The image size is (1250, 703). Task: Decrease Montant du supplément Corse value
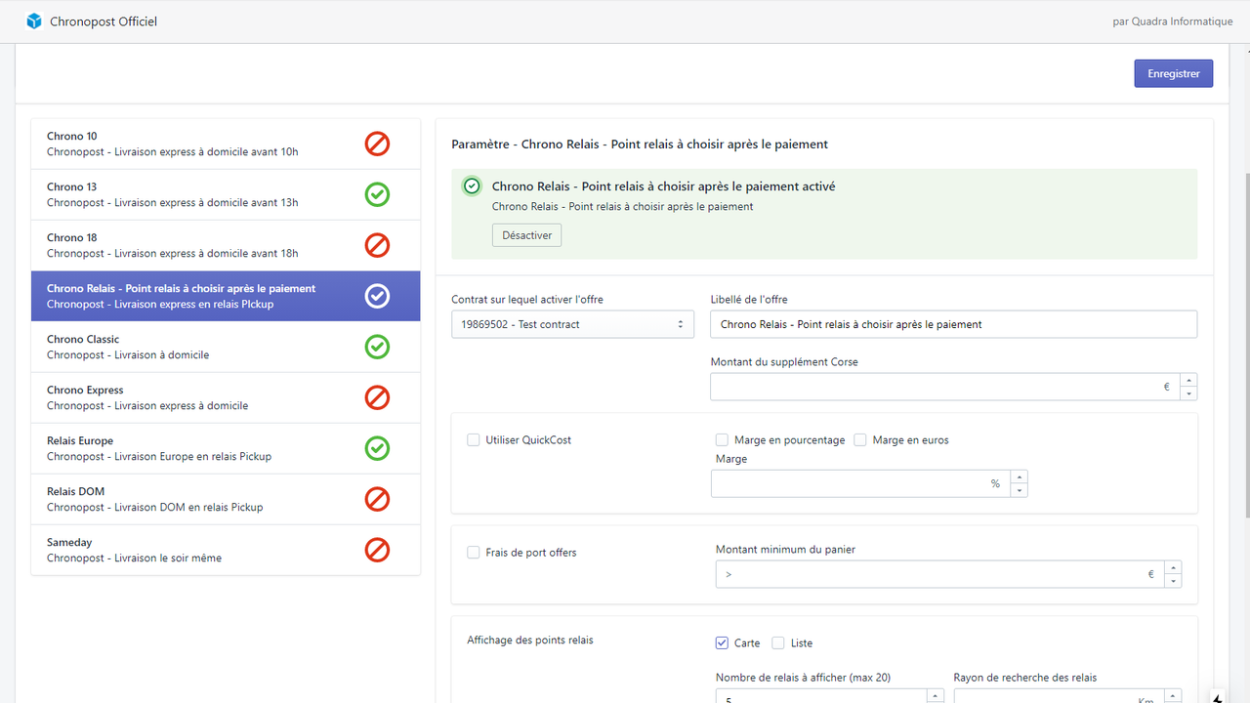click(1188, 393)
